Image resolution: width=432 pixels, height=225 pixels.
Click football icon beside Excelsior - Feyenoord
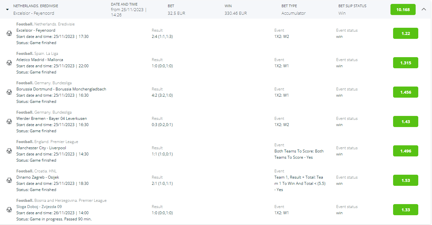tap(9, 33)
